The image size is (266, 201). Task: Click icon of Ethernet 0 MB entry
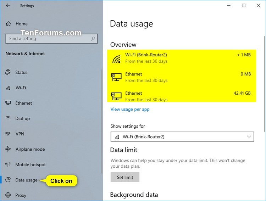[x=116, y=77]
